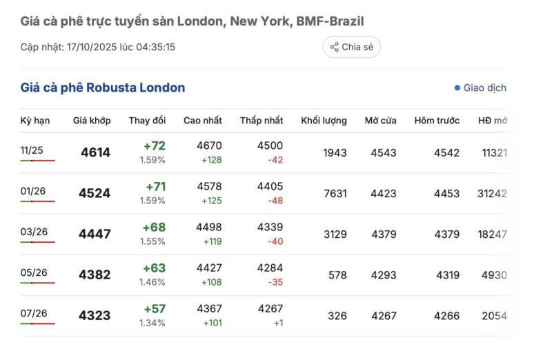The image size is (552, 351).
Task: Select the 01/26 contract term
Action: coord(32,190)
